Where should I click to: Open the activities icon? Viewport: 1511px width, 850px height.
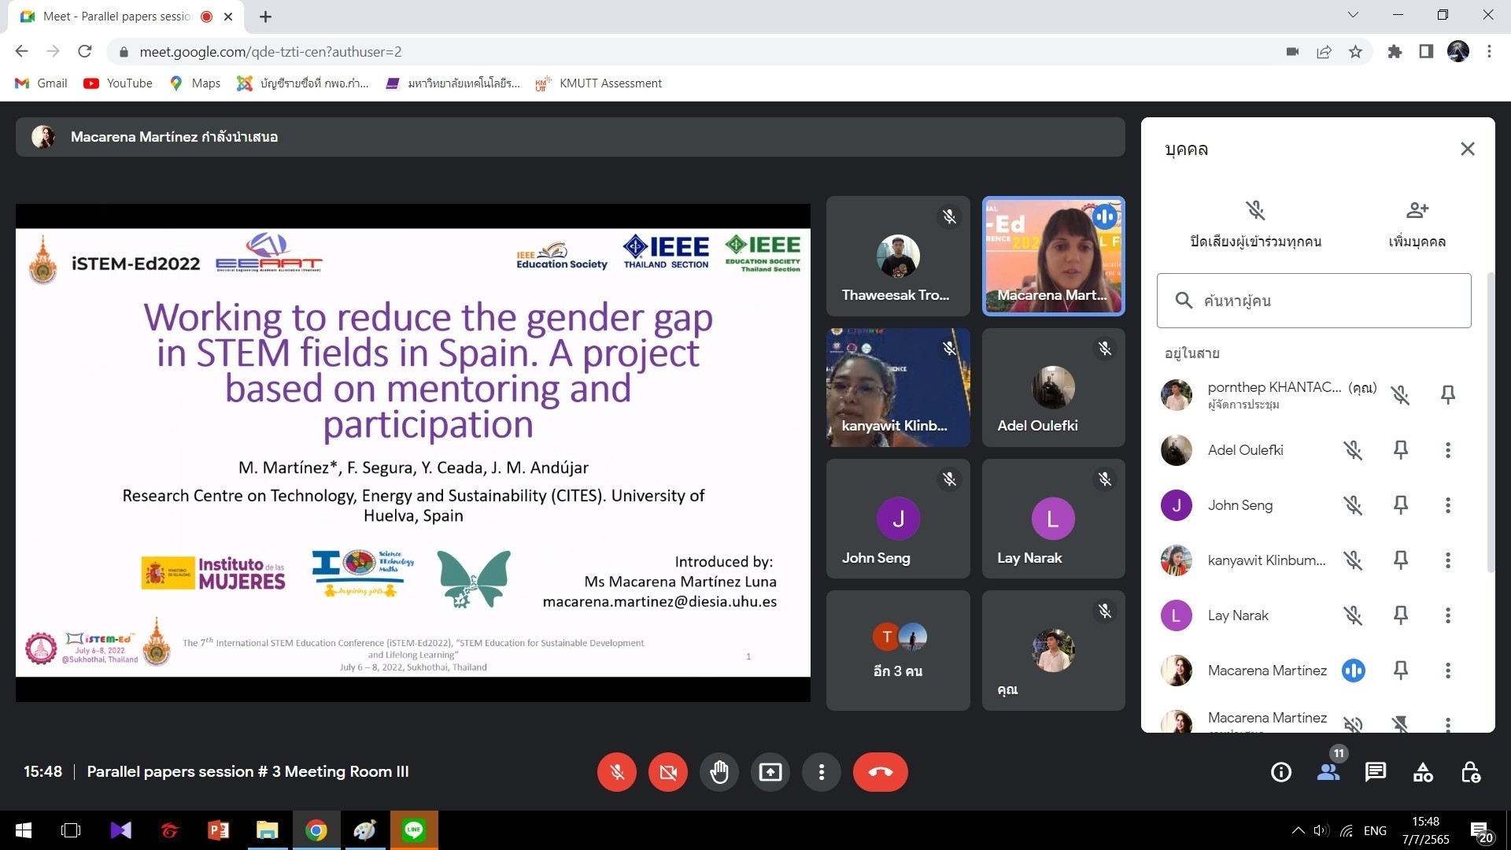coord(1423,772)
